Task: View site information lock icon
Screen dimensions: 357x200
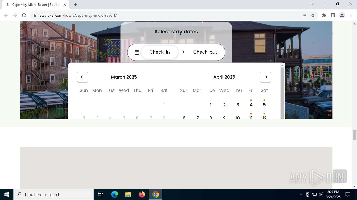Action: [x=35, y=15]
